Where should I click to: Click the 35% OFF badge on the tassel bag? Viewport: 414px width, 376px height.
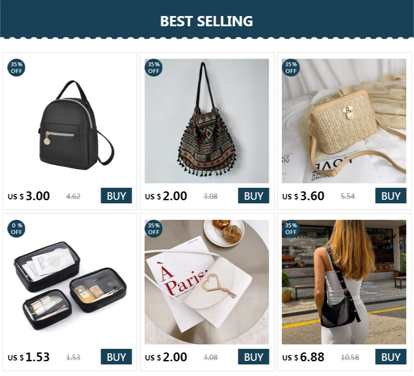pyautogui.click(x=154, y=68)
